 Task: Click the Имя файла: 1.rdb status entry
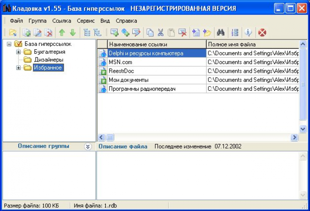[95, 206]
